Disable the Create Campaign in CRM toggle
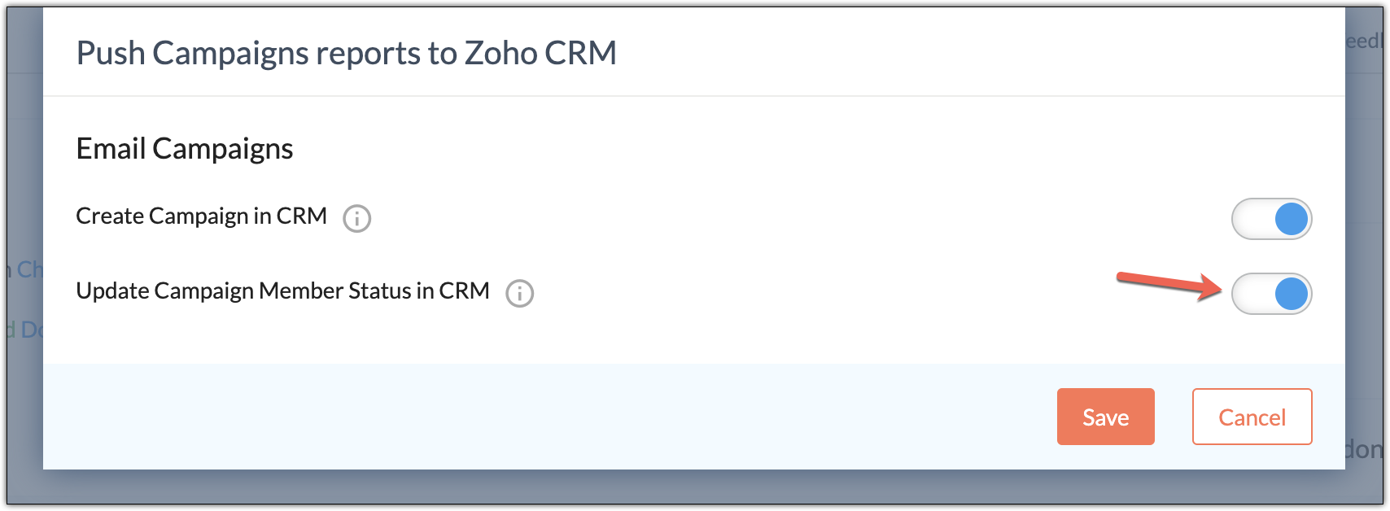The image size is (1390, 511). (x=1272, y=219)
